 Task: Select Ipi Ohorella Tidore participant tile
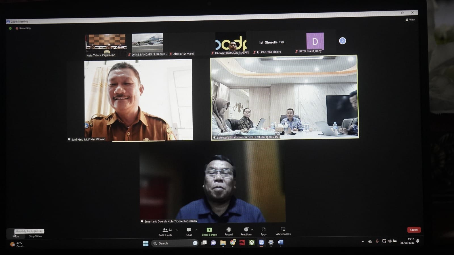[273, 43]
